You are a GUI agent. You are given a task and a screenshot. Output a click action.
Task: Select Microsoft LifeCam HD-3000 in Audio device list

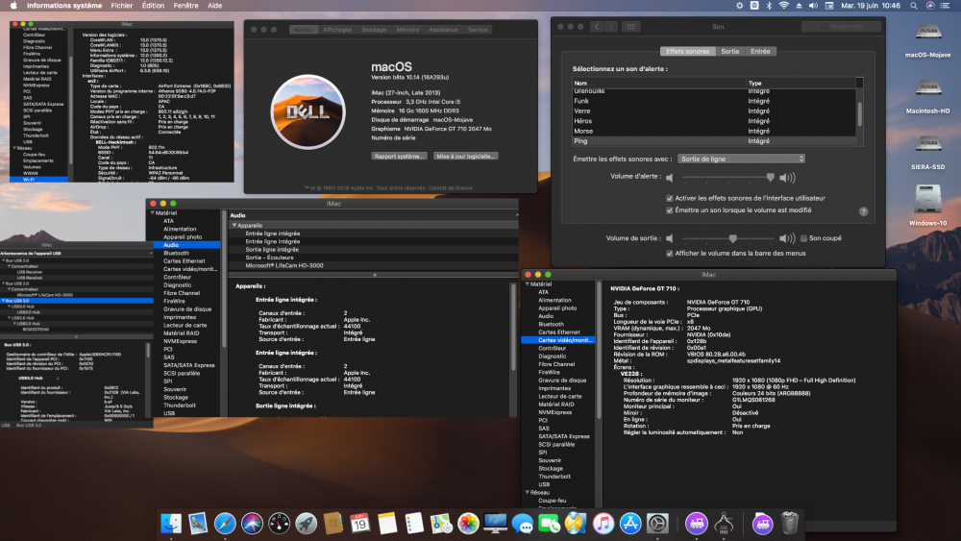click(x=284, y=265)
